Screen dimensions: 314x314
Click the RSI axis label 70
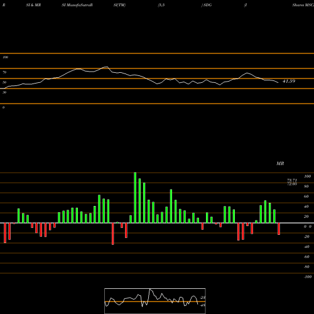click(x=4, y=72)
